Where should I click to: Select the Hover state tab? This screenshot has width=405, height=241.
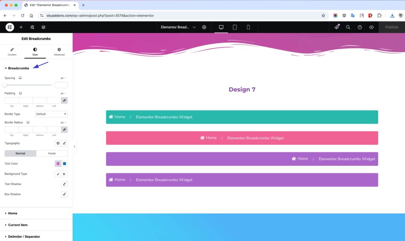pos(52,154)
